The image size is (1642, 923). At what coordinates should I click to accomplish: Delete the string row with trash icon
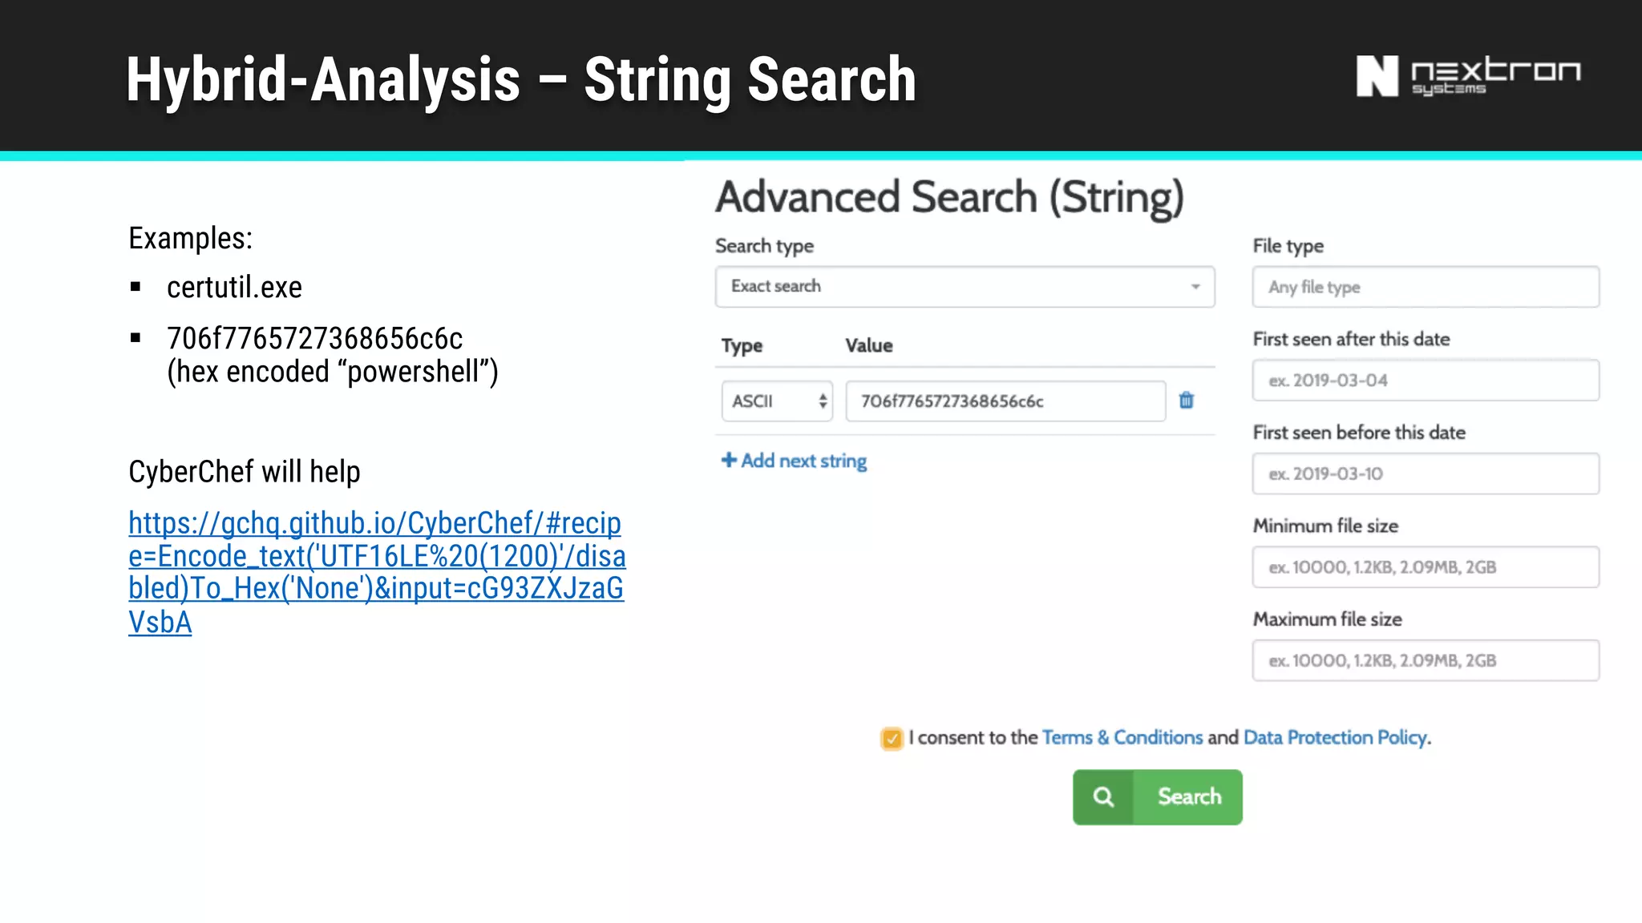tap(1187, 401)
